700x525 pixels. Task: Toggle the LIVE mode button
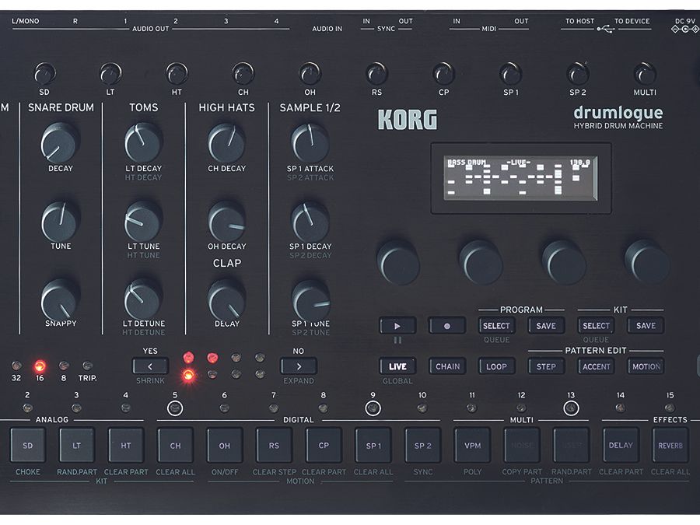click(x=397, y=366)
